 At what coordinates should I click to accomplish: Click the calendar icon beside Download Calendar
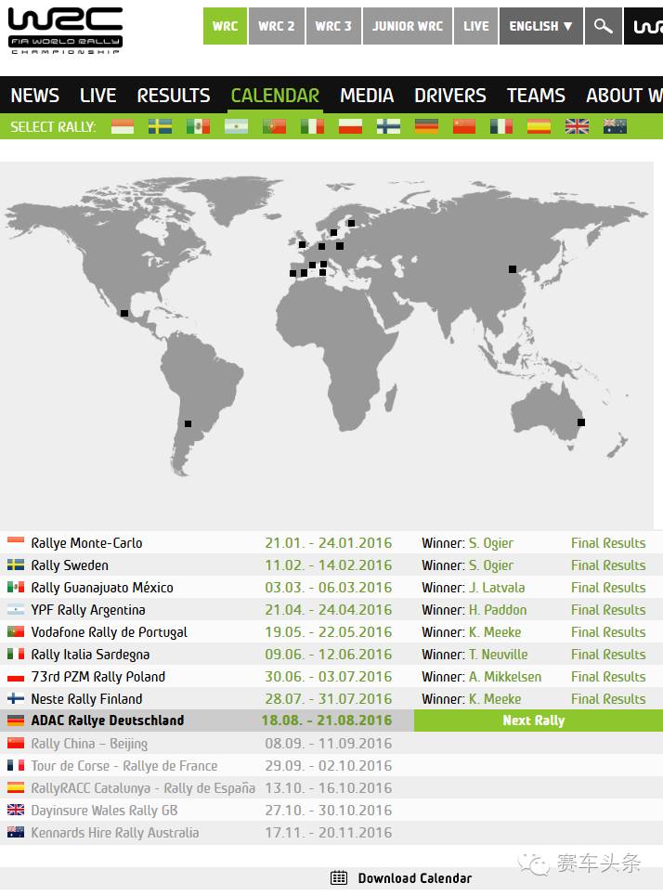tap(339, 877)
